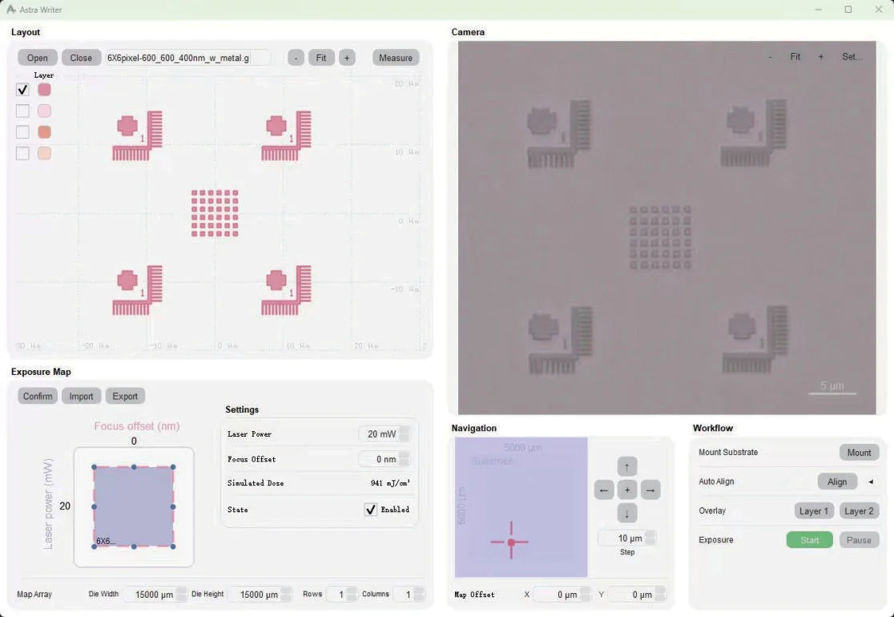Fit the Layout view
This screenshot has height=617, width=894.
[x=321, y=58]
